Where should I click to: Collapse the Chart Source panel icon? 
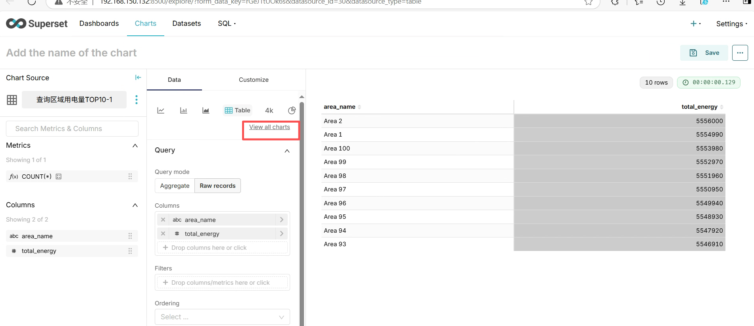(x=138, y=77)
